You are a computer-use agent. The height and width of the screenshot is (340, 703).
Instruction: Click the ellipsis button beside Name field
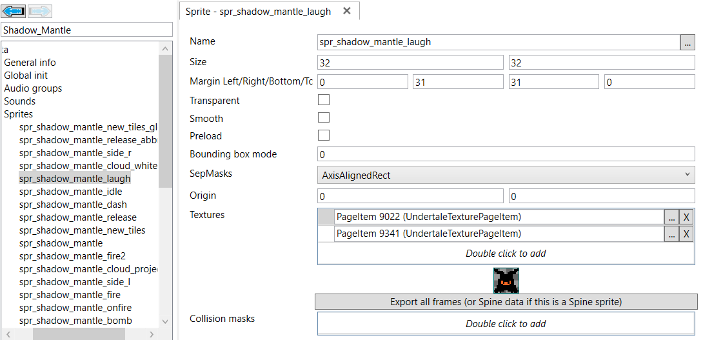point(688,42)
